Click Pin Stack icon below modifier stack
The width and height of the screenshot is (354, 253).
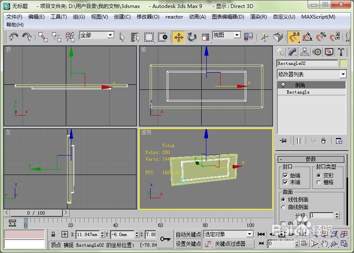click(283, 141)
